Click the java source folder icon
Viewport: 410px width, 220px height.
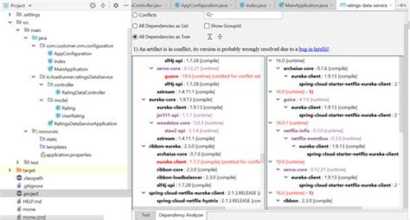[35, 38]
